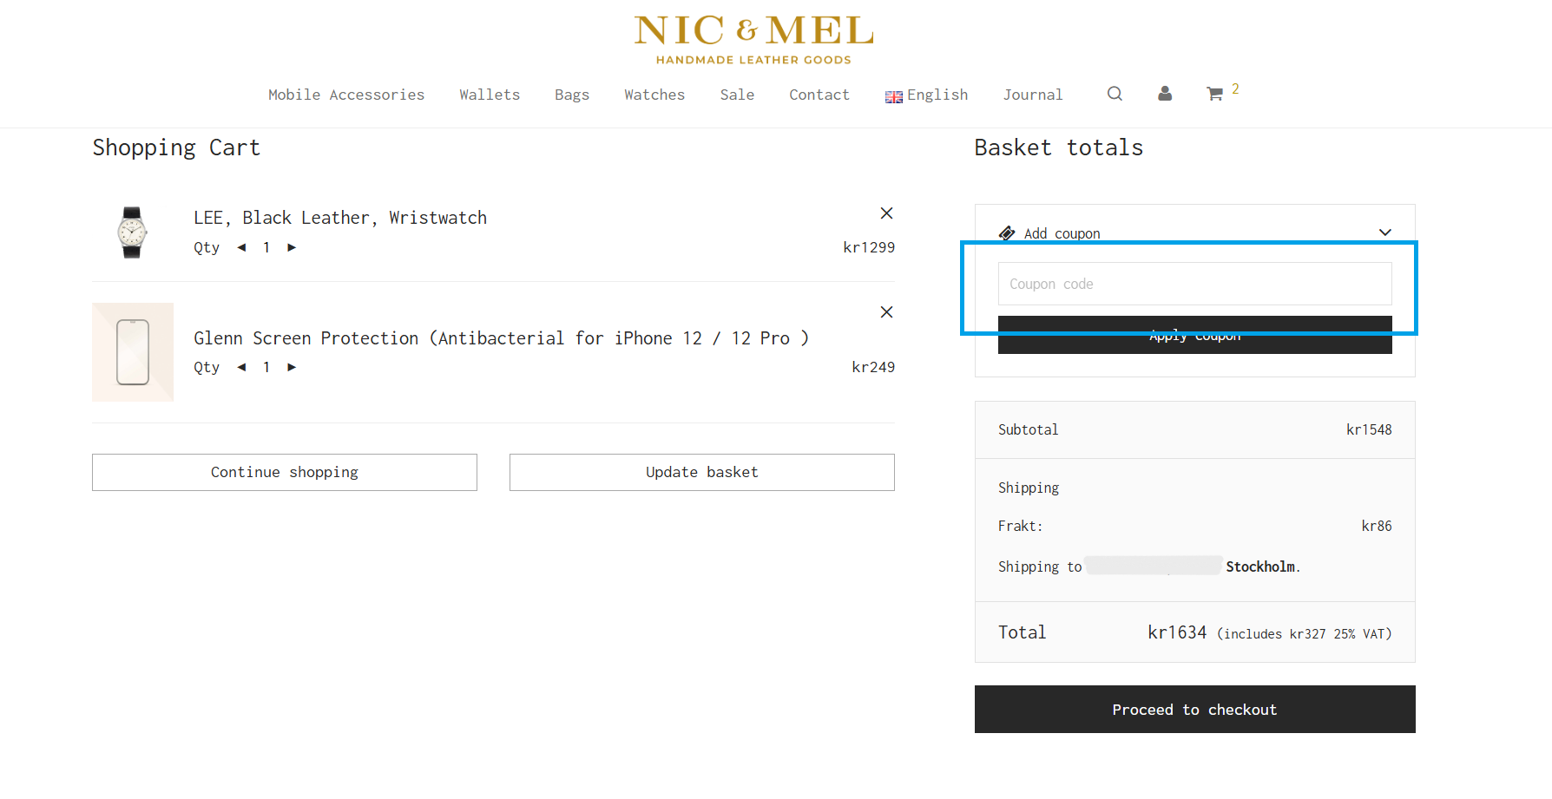The image size is (1552, 799).
Task: Open LEE, Black Leather, Wristwatch product link
Action: 340,218
